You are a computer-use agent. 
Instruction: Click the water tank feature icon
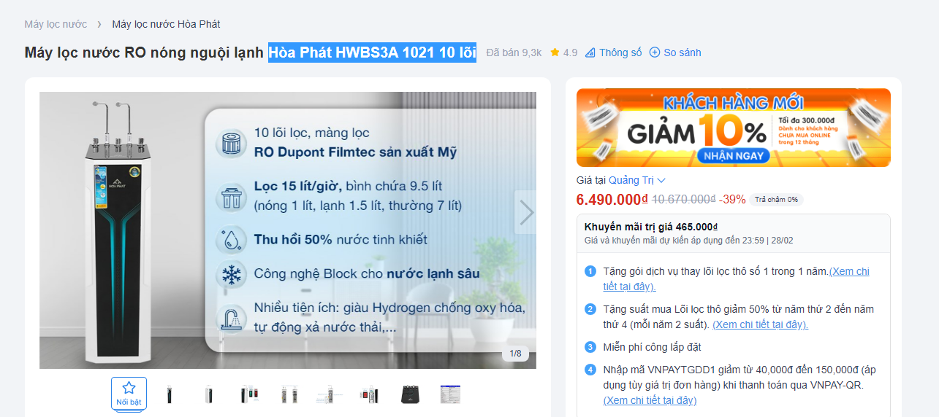point(231,197)
